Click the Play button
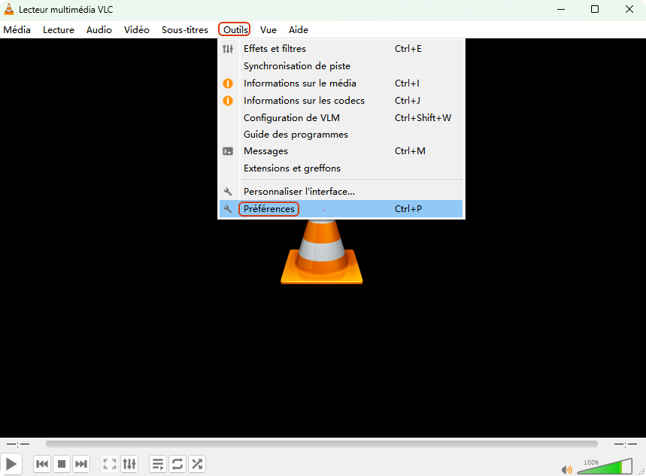The image size is (646, 476). point(11,464)
